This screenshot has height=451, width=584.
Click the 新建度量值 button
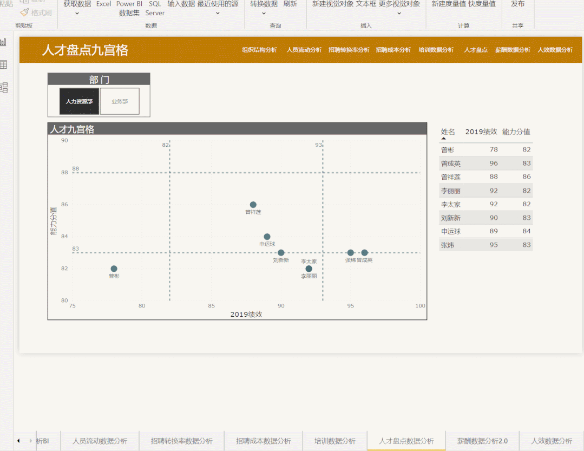[449, 4]
